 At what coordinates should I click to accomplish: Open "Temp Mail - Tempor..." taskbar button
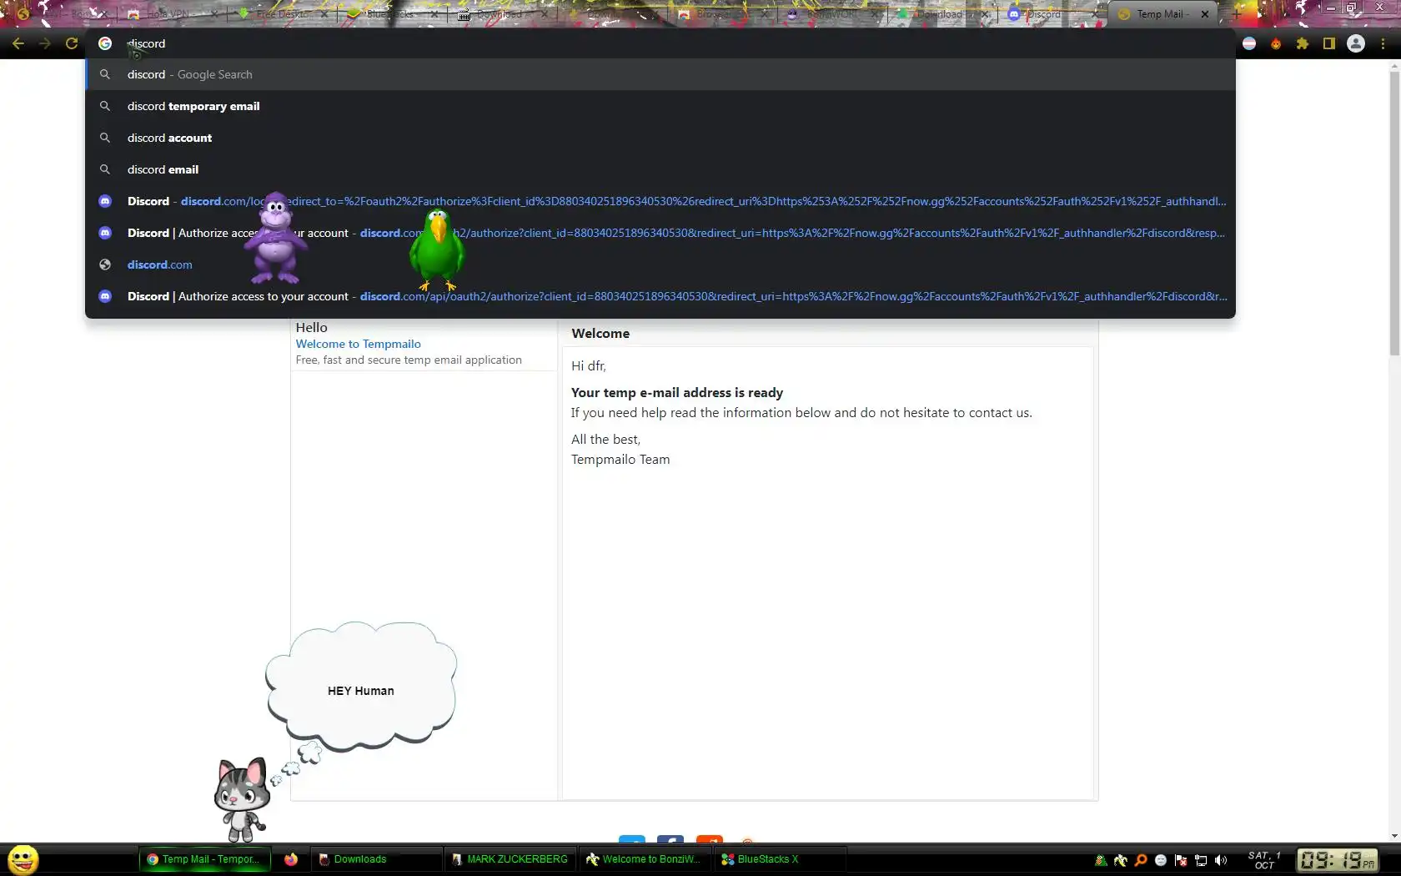pyautogui.click(x=205, y=859)
